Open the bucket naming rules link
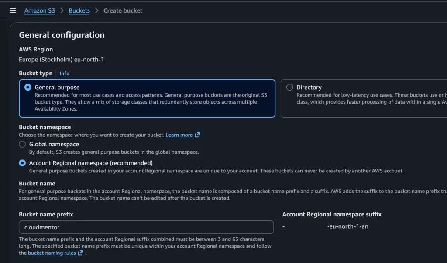 click(x=52, y=253)
